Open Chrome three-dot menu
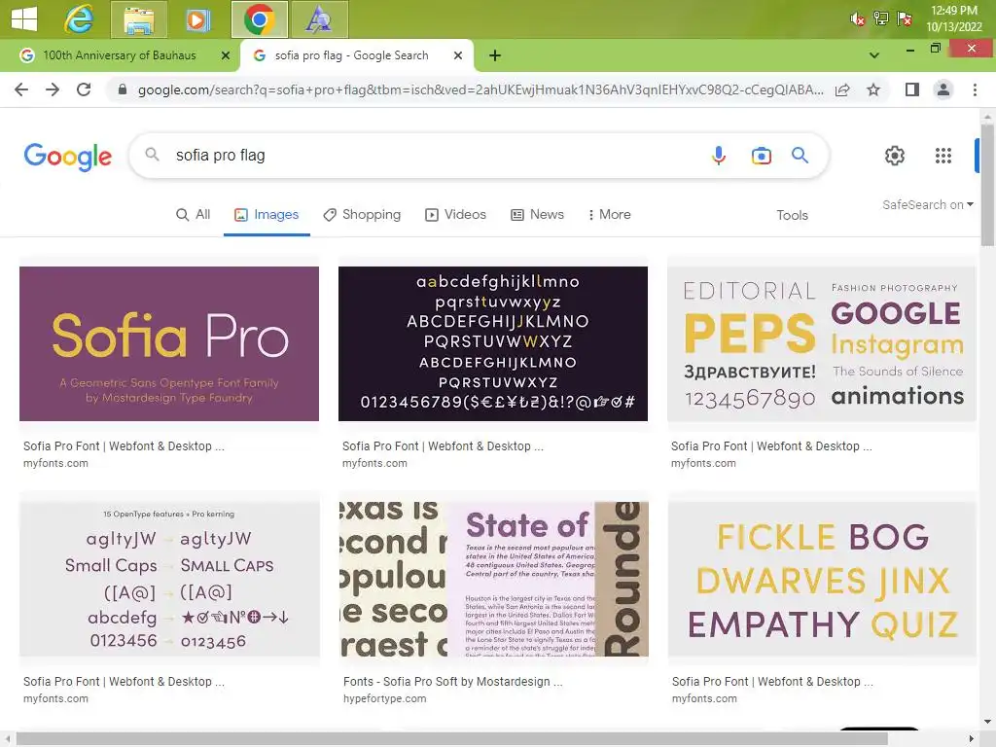The image size is (996, 747). pos(975,89)
